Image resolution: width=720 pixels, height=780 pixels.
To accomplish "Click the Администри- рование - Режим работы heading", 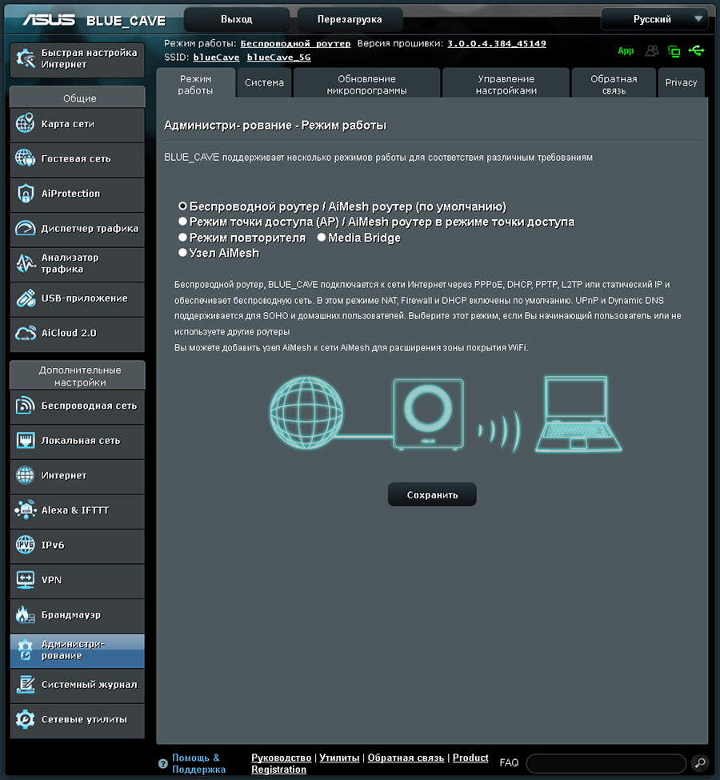I will tap(275, 126).
